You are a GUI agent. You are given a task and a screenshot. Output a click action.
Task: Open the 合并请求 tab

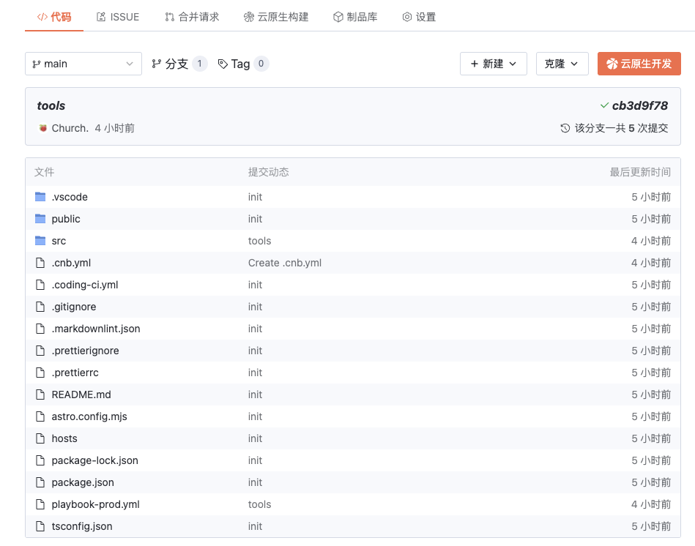coord(191,17)
